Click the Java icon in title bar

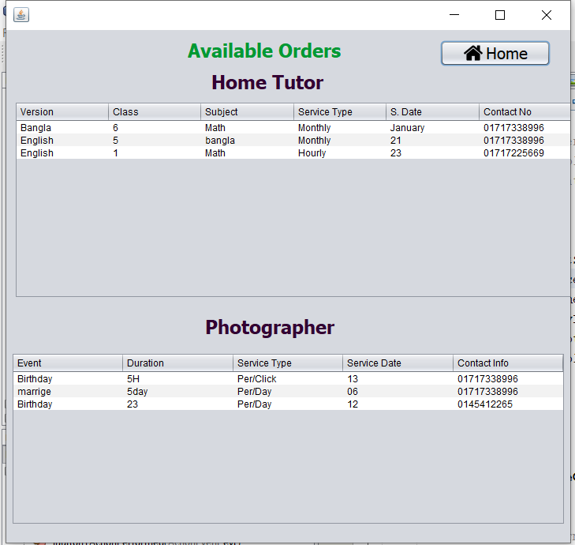tap(21, 15)
